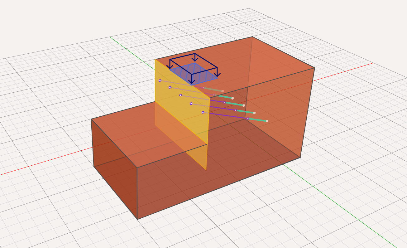Select the purple free length of lowest anchor
Image resolution: width=407 pixels, height=248 pixels.
tap(225, 115)
